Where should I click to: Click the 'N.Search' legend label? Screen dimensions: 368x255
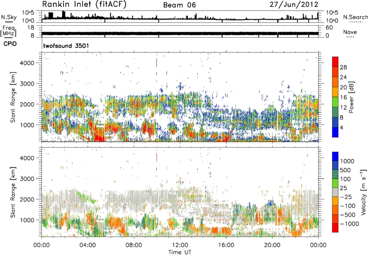tap(355, 17)
